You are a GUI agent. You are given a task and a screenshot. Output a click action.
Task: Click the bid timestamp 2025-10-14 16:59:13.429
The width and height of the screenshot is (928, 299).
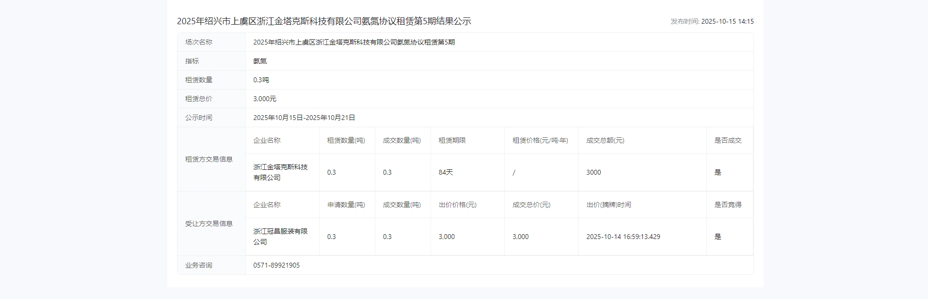tap(623, 237)
